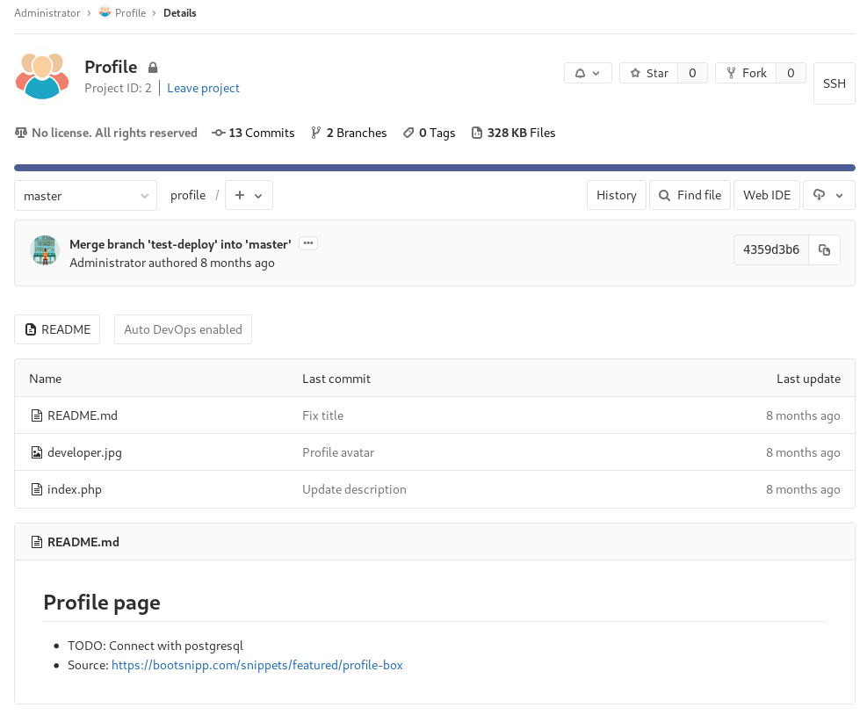Expand the commit message ellipsis button
Screen dimensions: 867x715
tap(307, 243)
